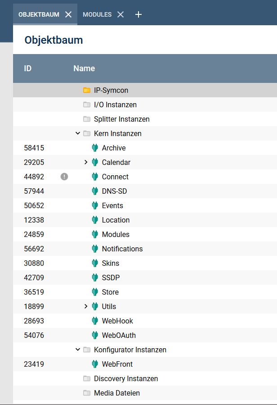This screenshot has width=277, height=405.
Task: Click ID 44892 in Connect row
Action: click(34, 177)
